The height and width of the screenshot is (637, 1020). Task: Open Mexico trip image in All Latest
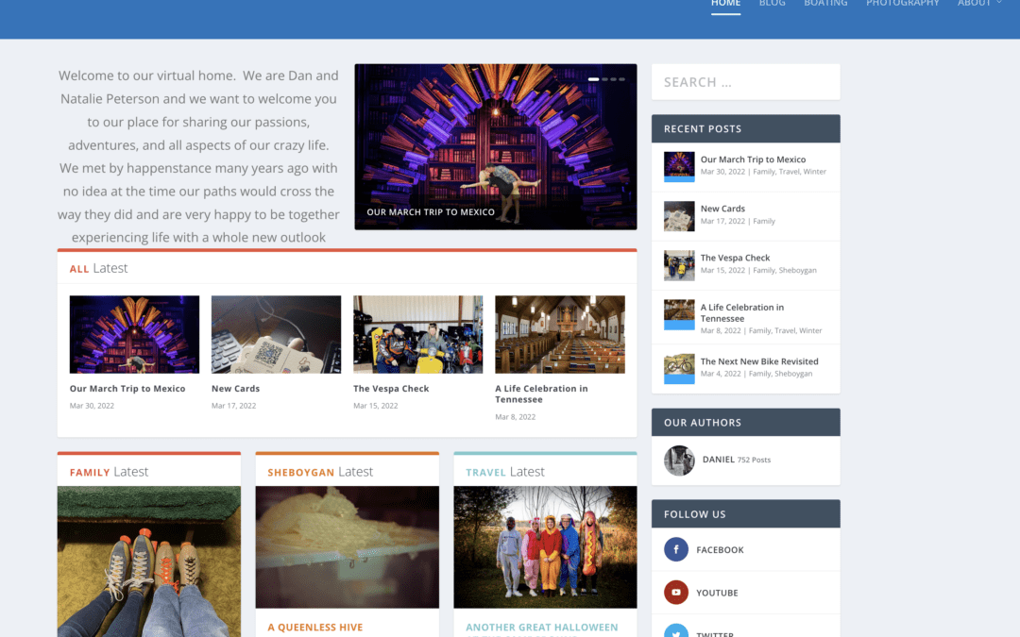[135, 334]
